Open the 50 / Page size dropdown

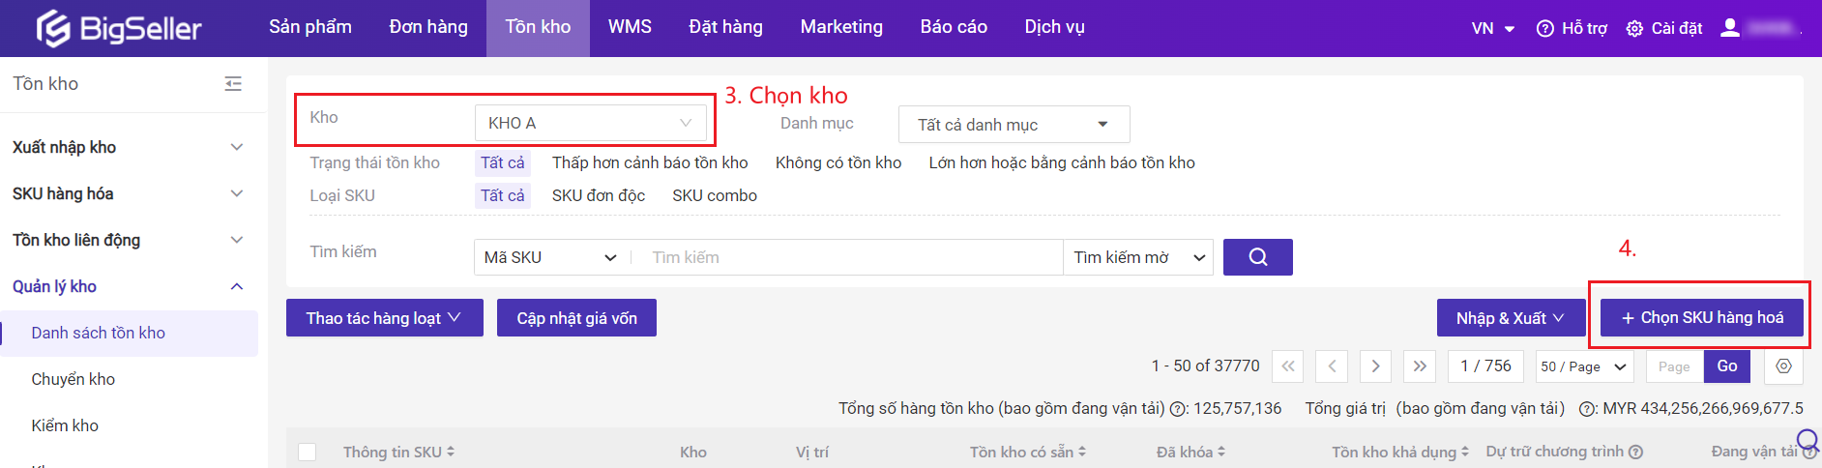(x=1585, y=366)
